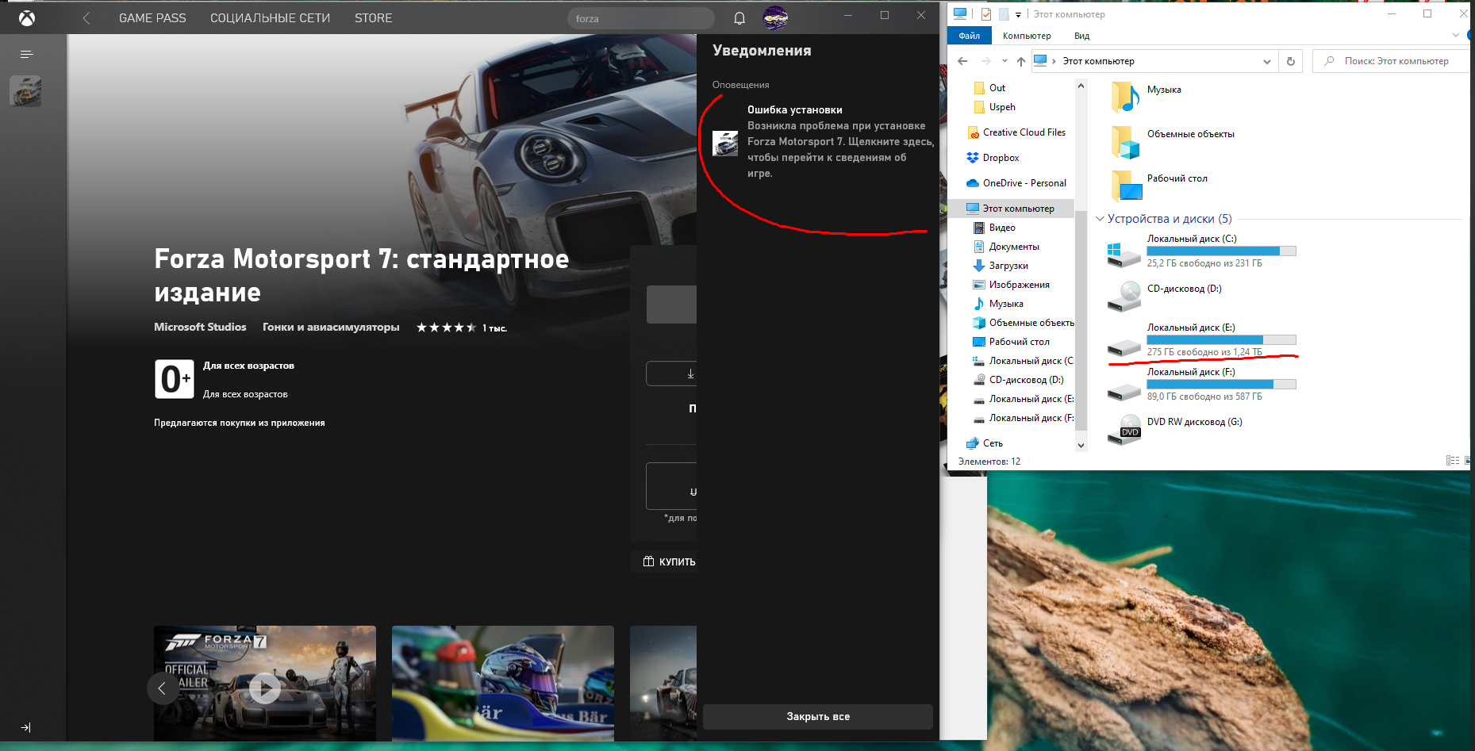Screen dimensions: 1475x751
Task: Go up one folder level
Action: 1021,61
